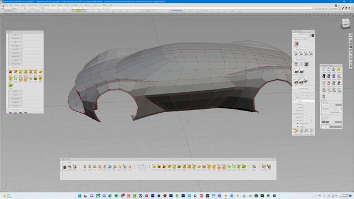Click the green crossed-arrows icon in the bottom shelf
Screen dimensions: 354x199
click(234, 166)
